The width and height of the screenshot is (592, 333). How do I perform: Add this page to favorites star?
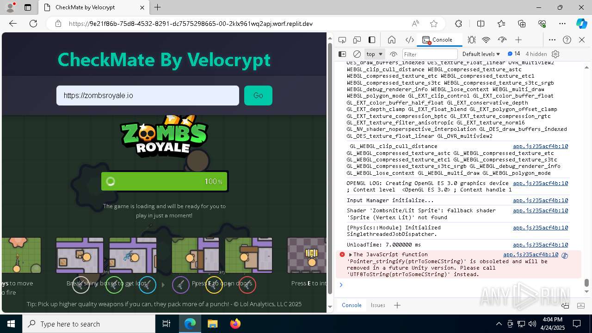[433, 24]
